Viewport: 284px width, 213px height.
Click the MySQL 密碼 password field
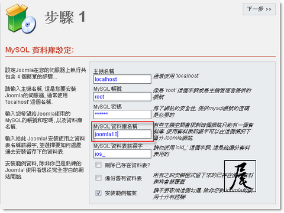122,114
